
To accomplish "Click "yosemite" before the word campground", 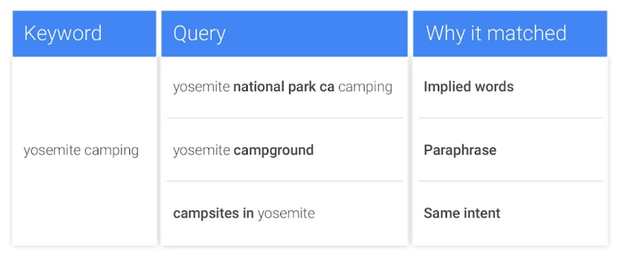I will 201,150.
